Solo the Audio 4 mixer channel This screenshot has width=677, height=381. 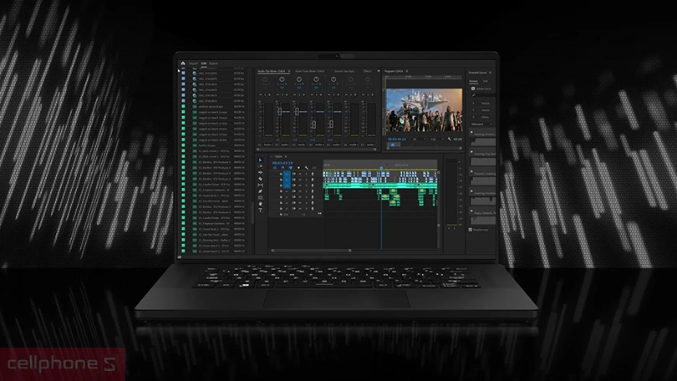(x=317, y=94)
